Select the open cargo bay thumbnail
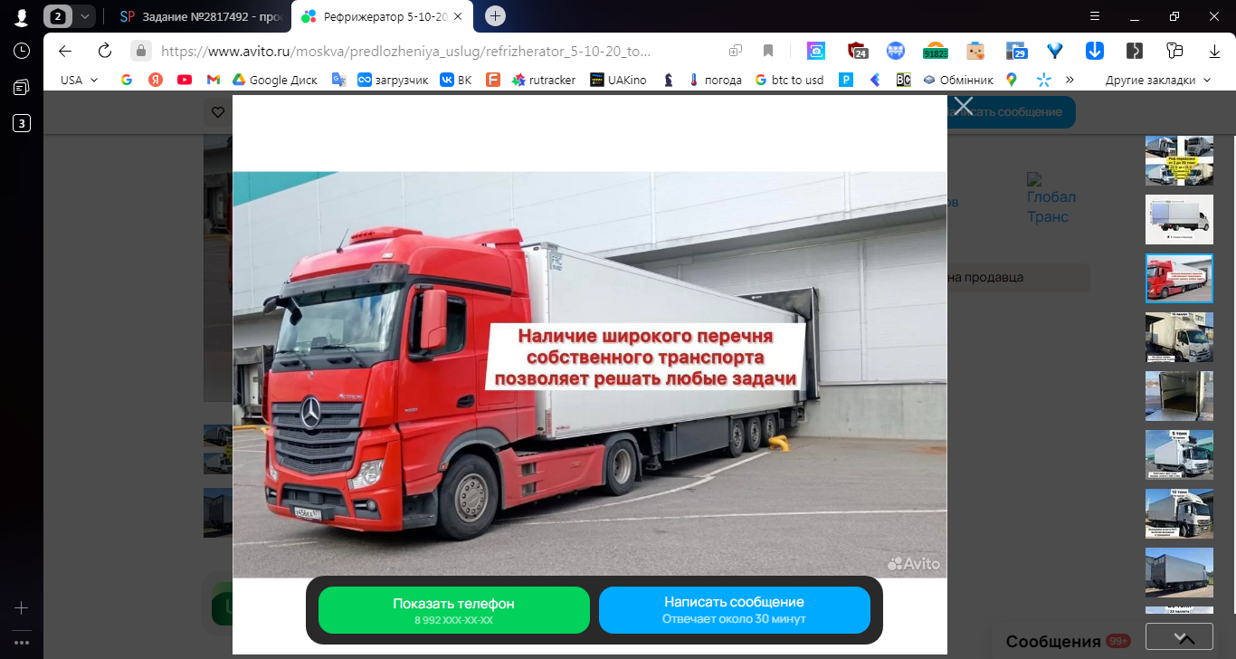The width and height of the screenshot is (1236, 659). [x=1178, y=396]
